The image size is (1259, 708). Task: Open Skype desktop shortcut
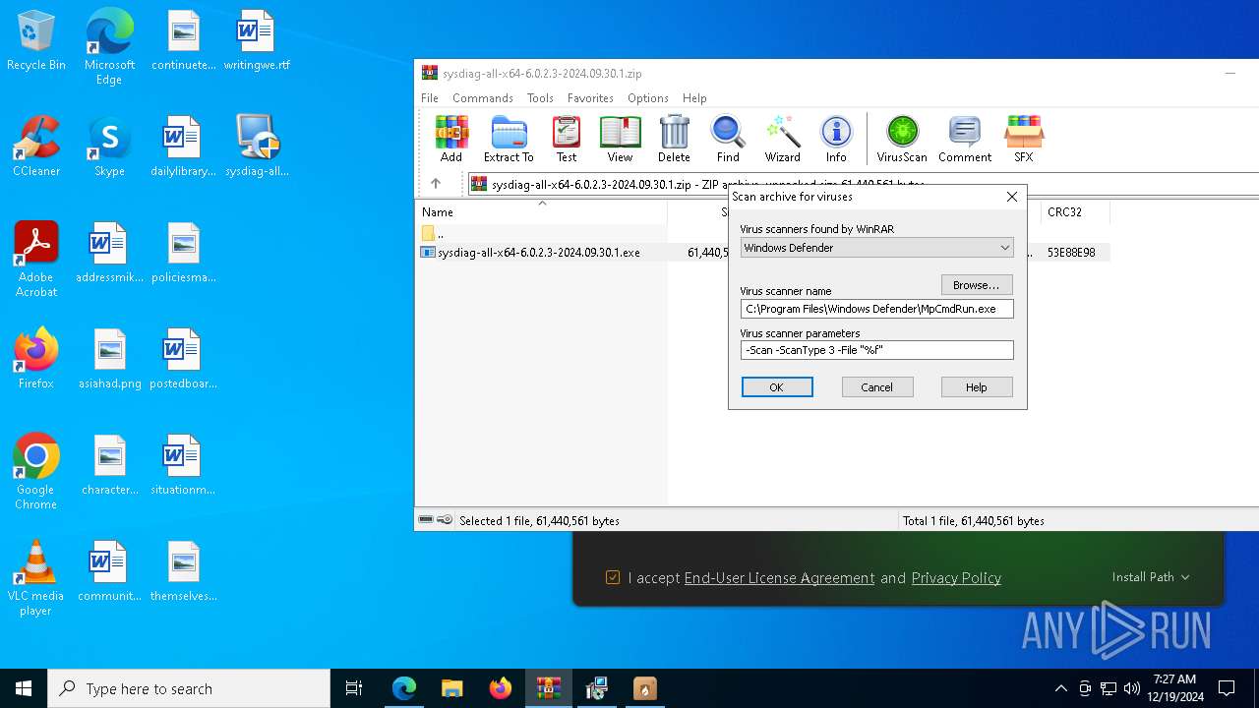click(x=109, y=147)
